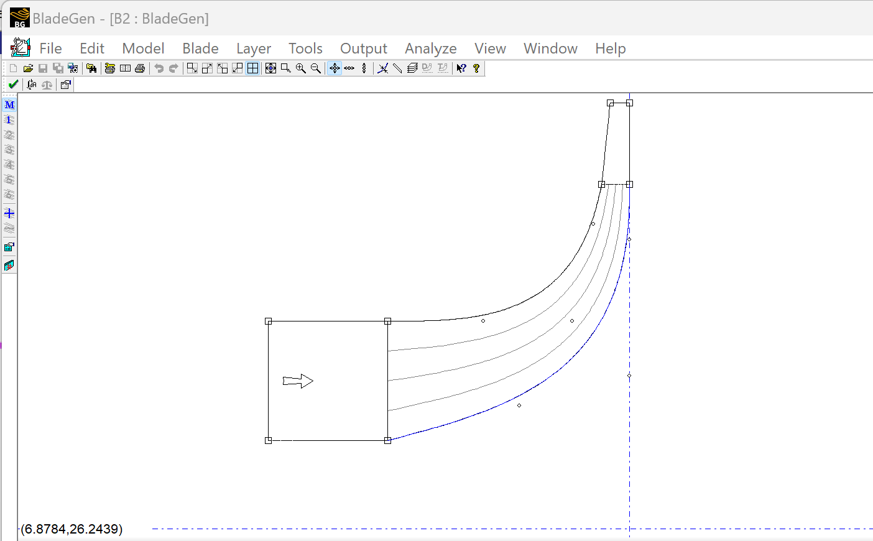The height and width of the screenshot is (541, 873).
Task: Select the outlet block top-right control point
Action: coord(629,103)
